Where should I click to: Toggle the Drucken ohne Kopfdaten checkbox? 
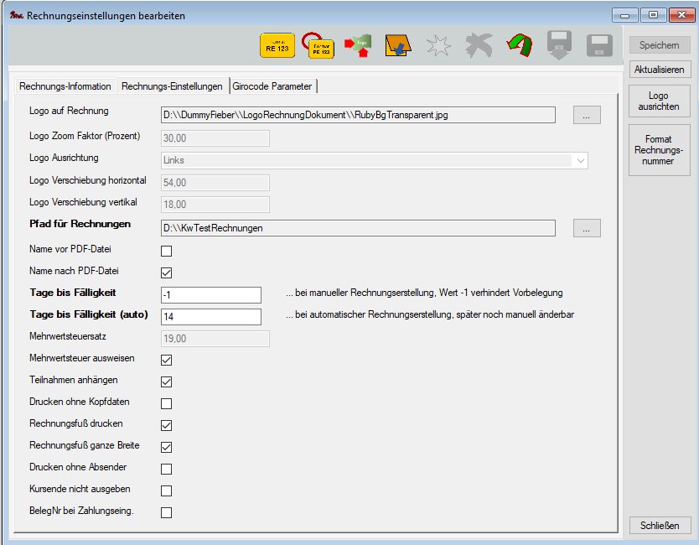click(x=166, y=403)
